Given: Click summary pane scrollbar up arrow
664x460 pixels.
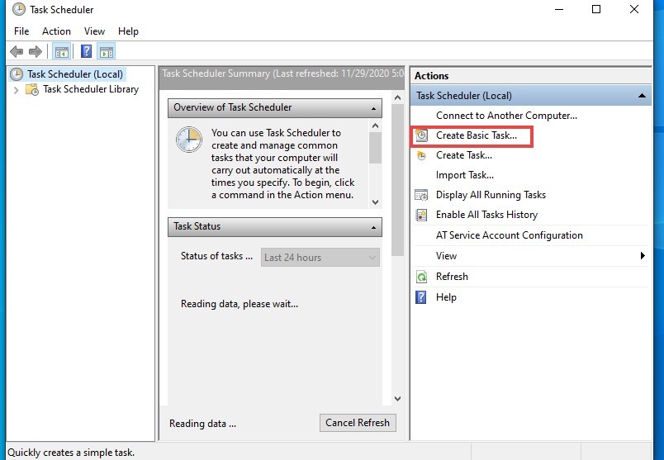Looking at the screenshot, I should click(397, 97).
